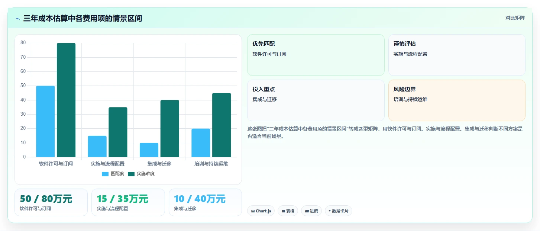Click the 表格 tag chip
Viewport: 540px width, 231px height.
288,211
